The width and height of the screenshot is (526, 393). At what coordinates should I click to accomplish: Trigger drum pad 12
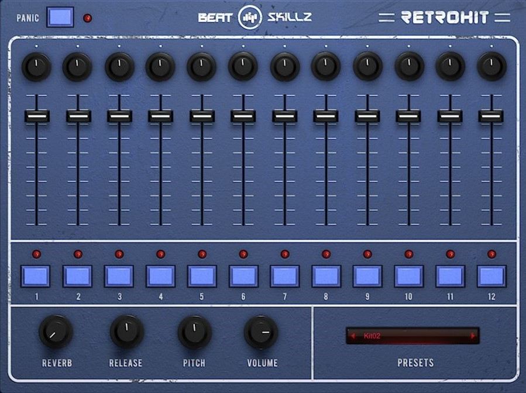tap(492, 276)
